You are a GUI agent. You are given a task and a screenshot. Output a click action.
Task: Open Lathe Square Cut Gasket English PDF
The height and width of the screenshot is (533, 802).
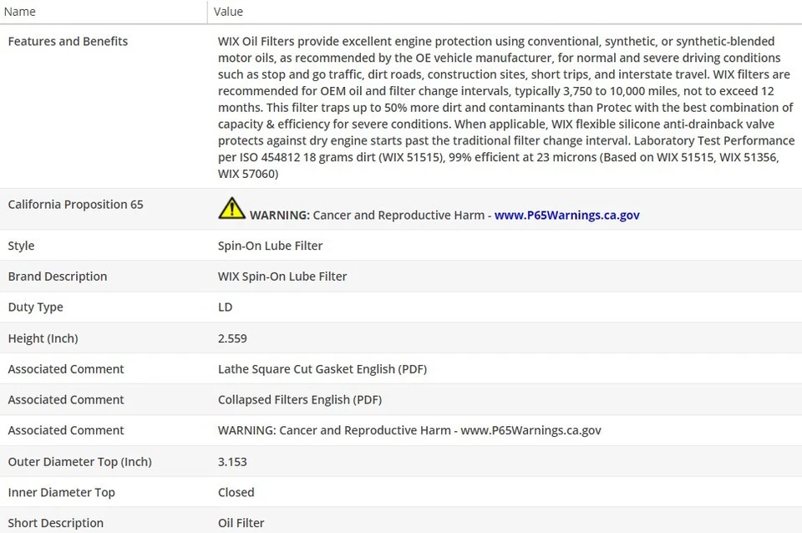click(x=322, y=369)
